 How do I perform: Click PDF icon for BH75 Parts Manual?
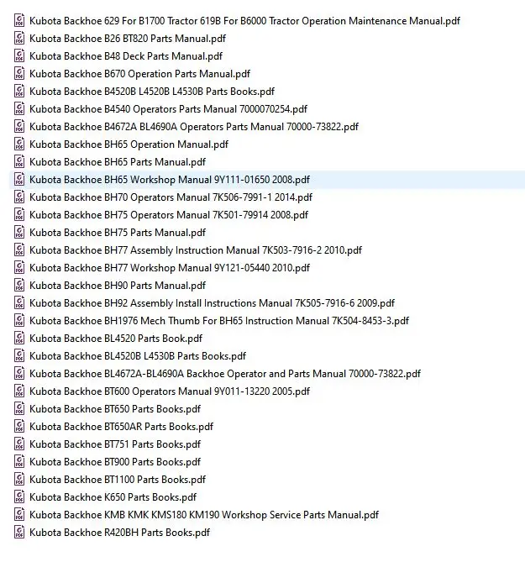(x=19, y=233)
